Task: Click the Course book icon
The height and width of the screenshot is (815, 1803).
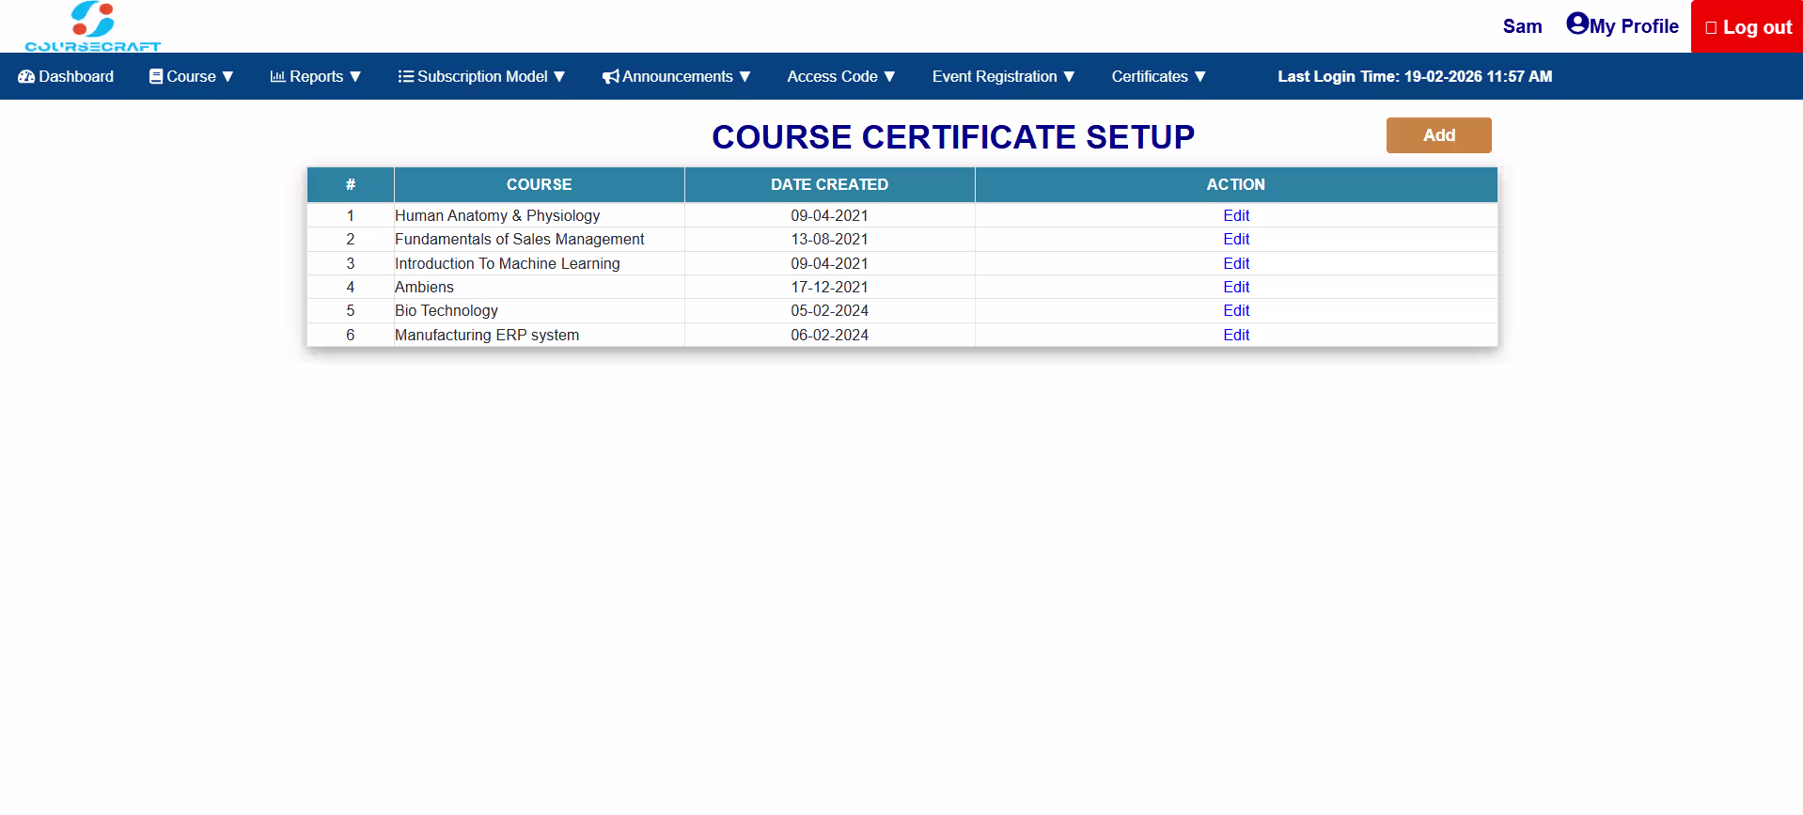Action: [x=156, y=77]
